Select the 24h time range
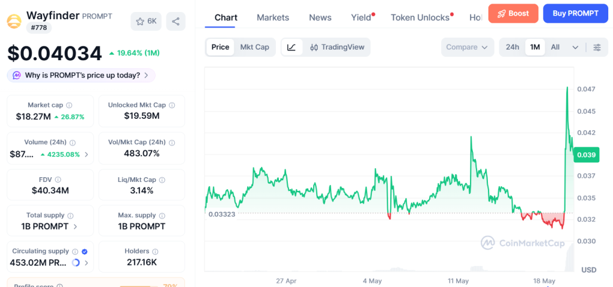Image resolution: width=613 pixels, height=287 pixels. coord(512,47)
